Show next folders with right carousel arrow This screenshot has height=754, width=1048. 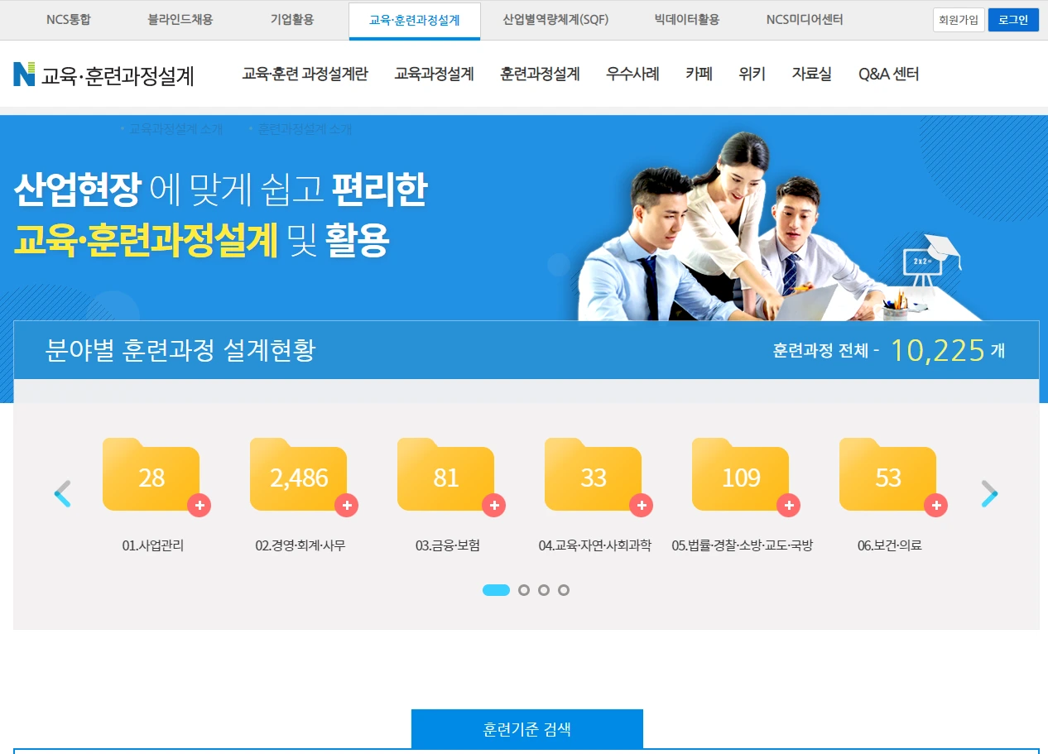coord(989,493)
